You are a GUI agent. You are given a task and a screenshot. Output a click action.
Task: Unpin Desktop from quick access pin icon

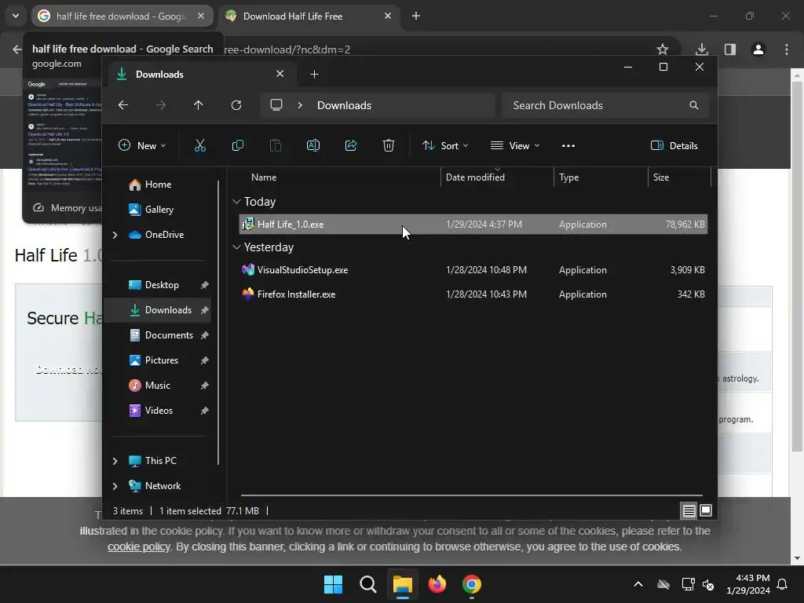205,285
